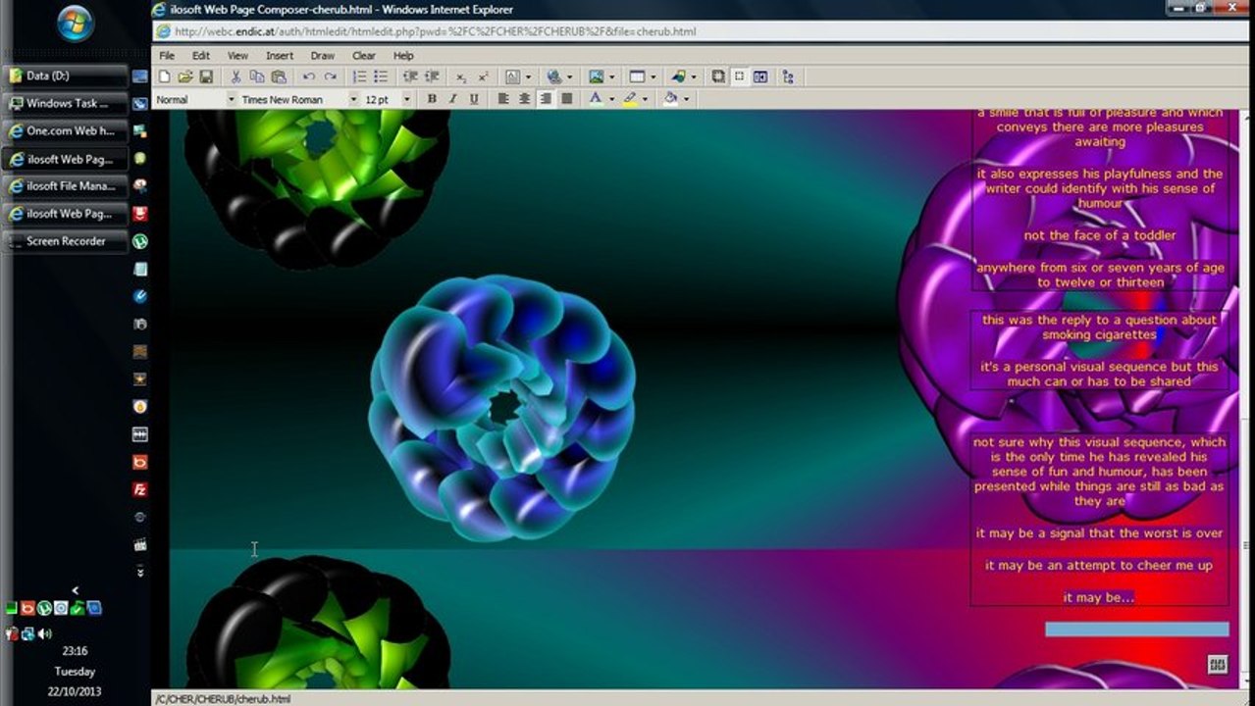1255x706 pixels.
Task: Insert a bulleted list
Action: coord(381,76)
